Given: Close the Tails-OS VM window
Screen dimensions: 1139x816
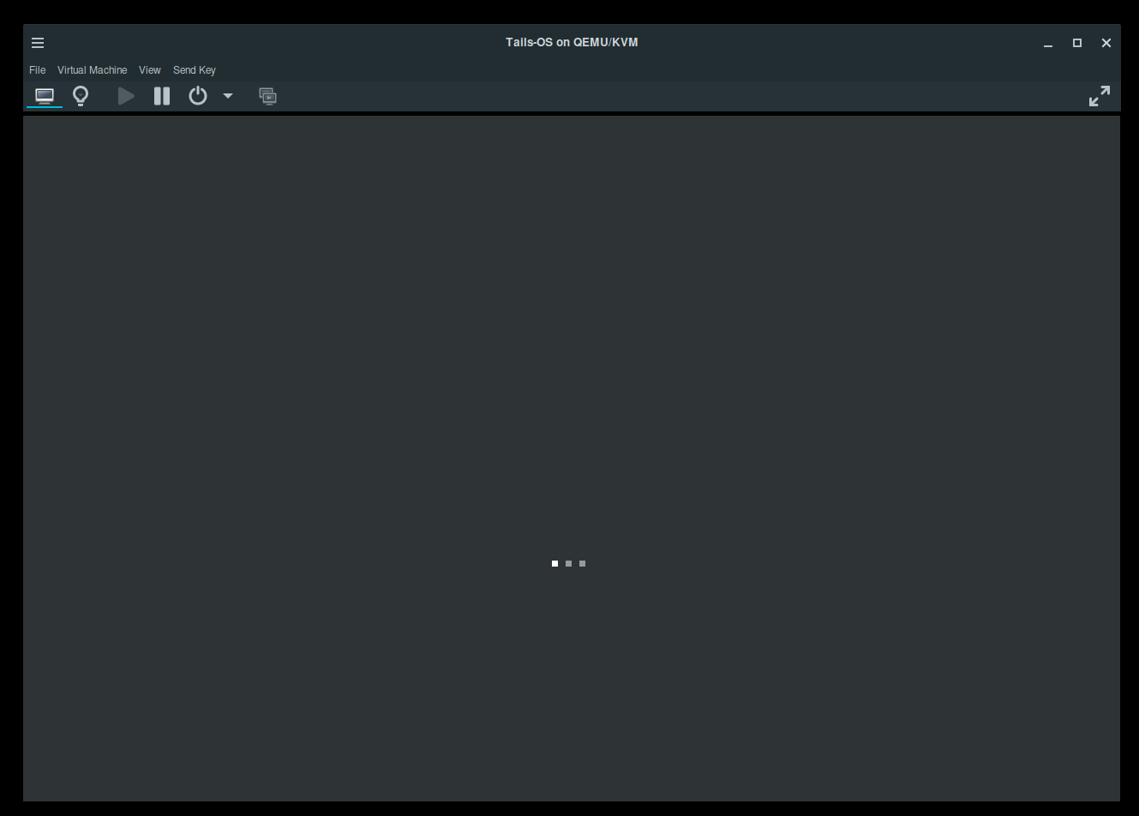Looking at the screenshot, I should tap(1106, 43).
